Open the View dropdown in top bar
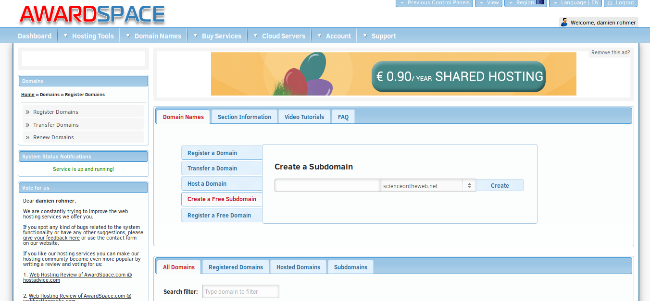This screenshot has height=301, width=650. pyautogui.click(x=488, y=3)
